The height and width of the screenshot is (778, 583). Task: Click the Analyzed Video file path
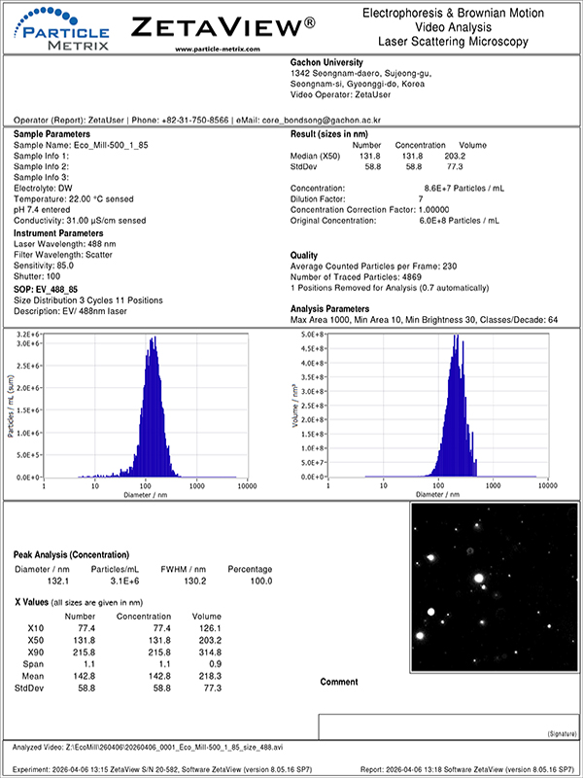(146, 747)
